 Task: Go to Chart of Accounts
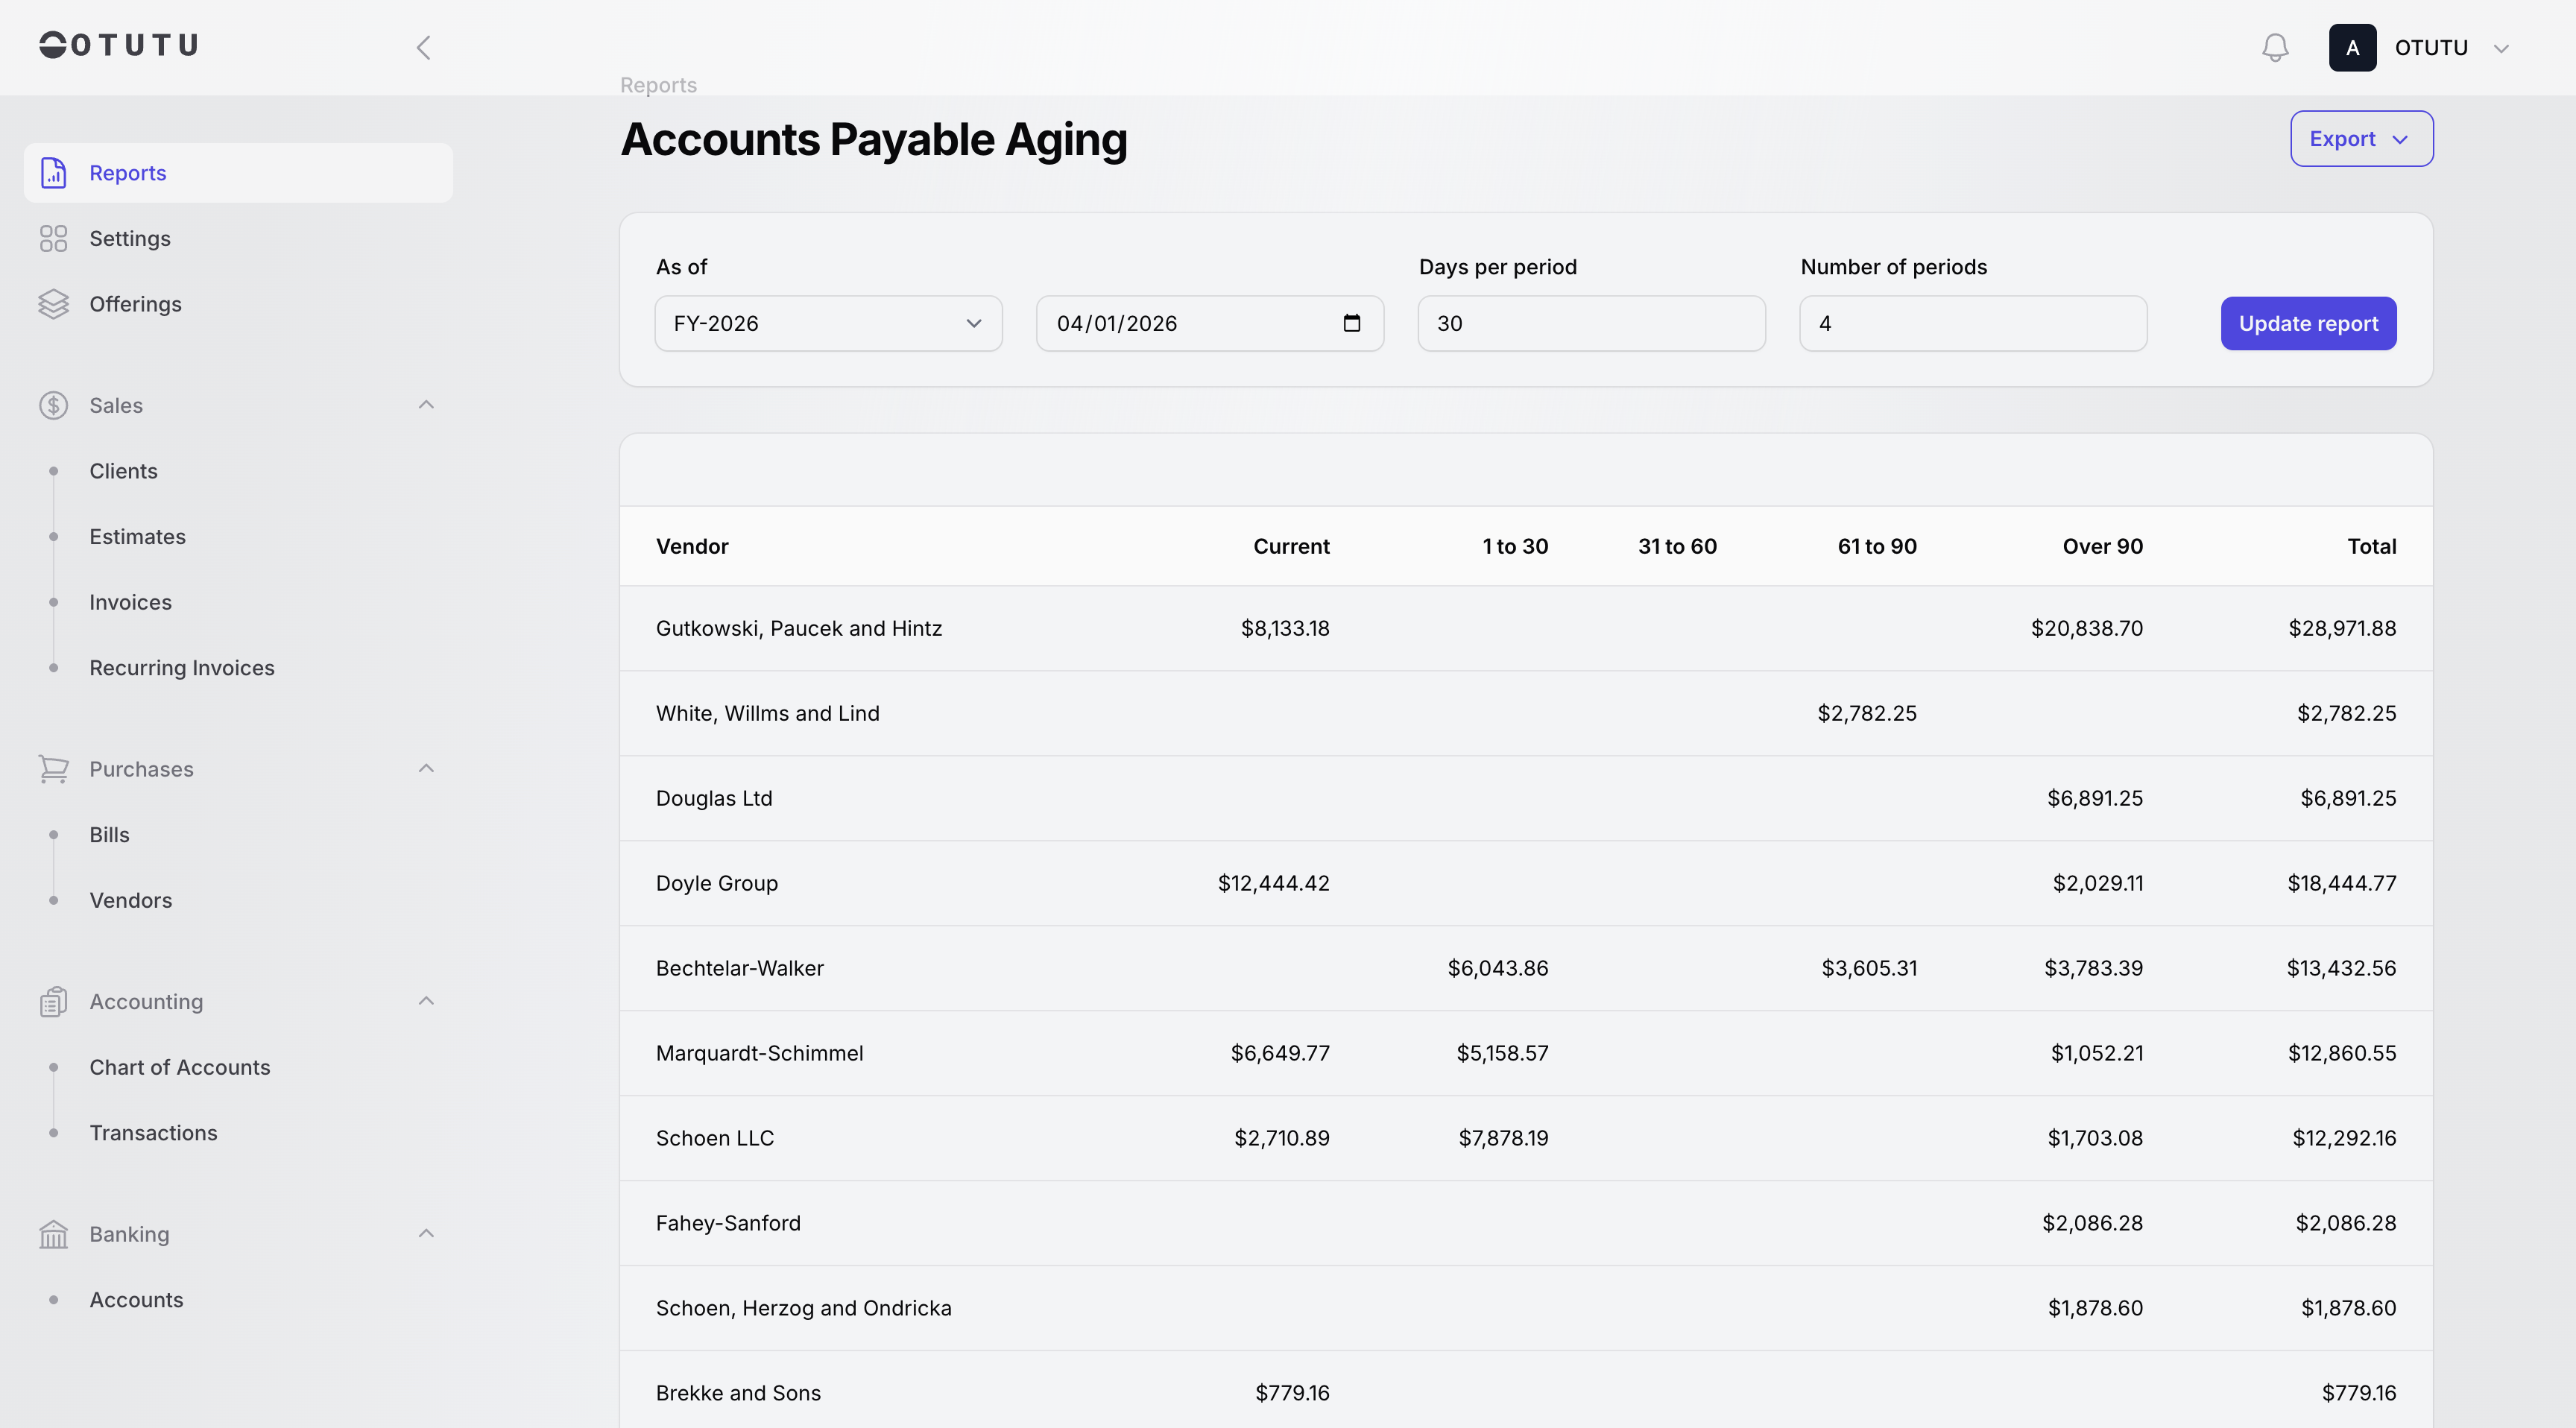[x=180, y=1067]
